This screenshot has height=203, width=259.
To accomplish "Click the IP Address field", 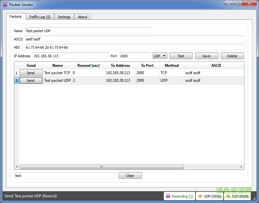I will click(x=70, y=56).
